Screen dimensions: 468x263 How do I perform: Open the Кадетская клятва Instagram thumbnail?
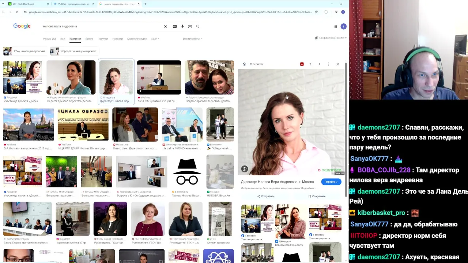click(x=73, y=219)
